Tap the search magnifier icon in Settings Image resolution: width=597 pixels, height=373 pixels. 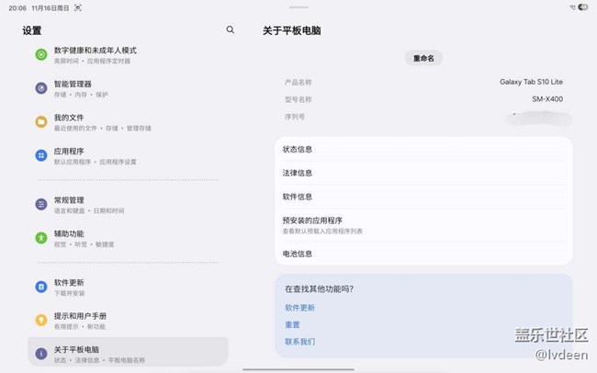coord(231,30)
